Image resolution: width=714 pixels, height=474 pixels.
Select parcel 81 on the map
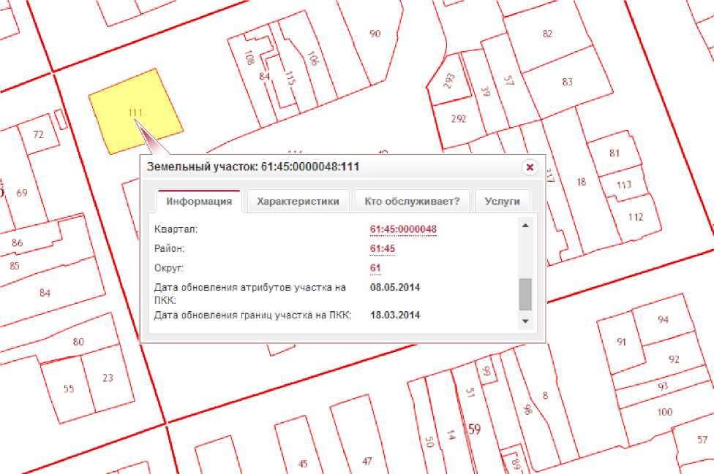[x=615, y=153]
